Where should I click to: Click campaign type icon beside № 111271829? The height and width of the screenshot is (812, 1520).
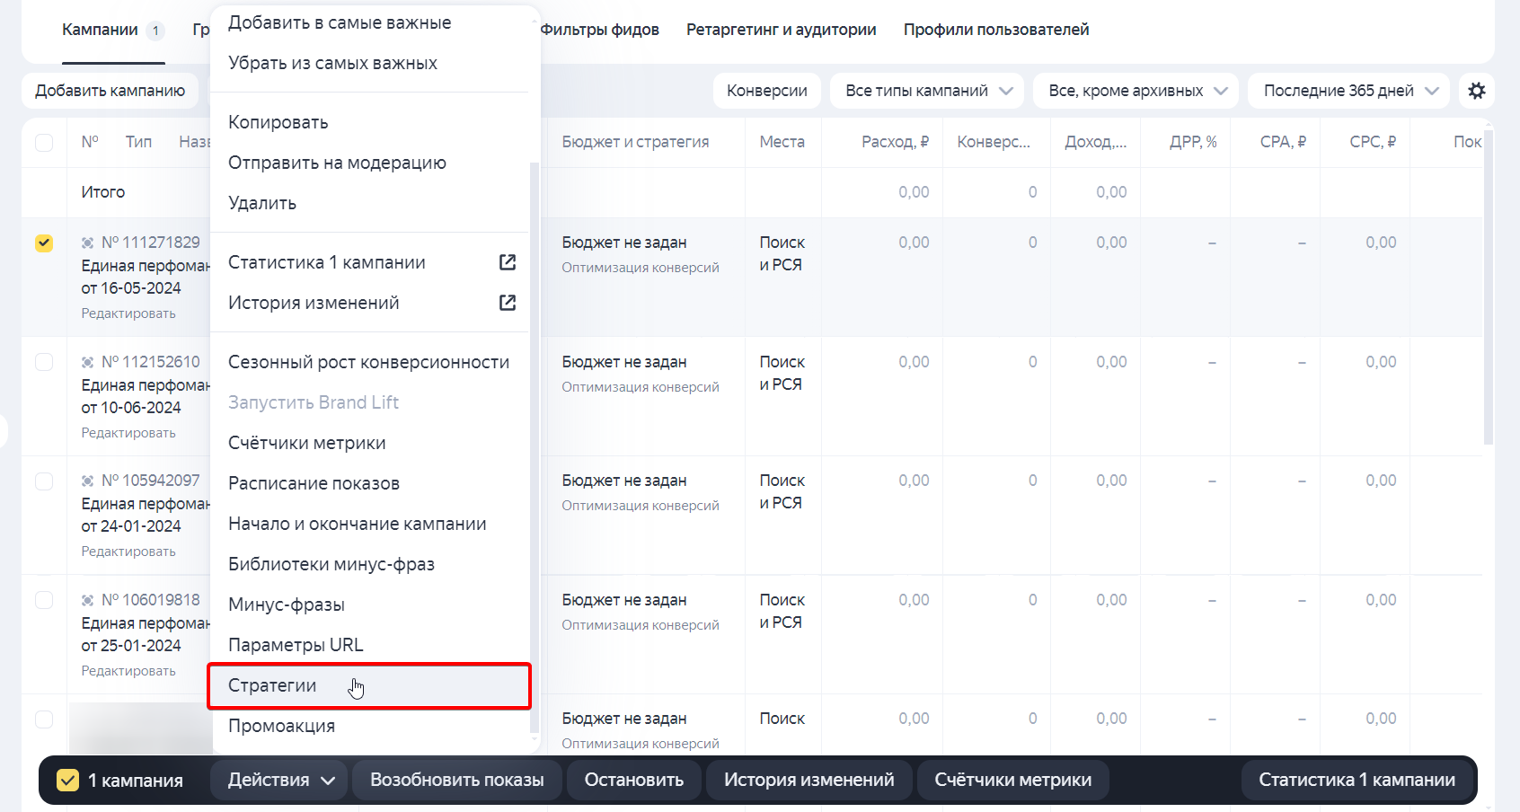coord(86,241)
